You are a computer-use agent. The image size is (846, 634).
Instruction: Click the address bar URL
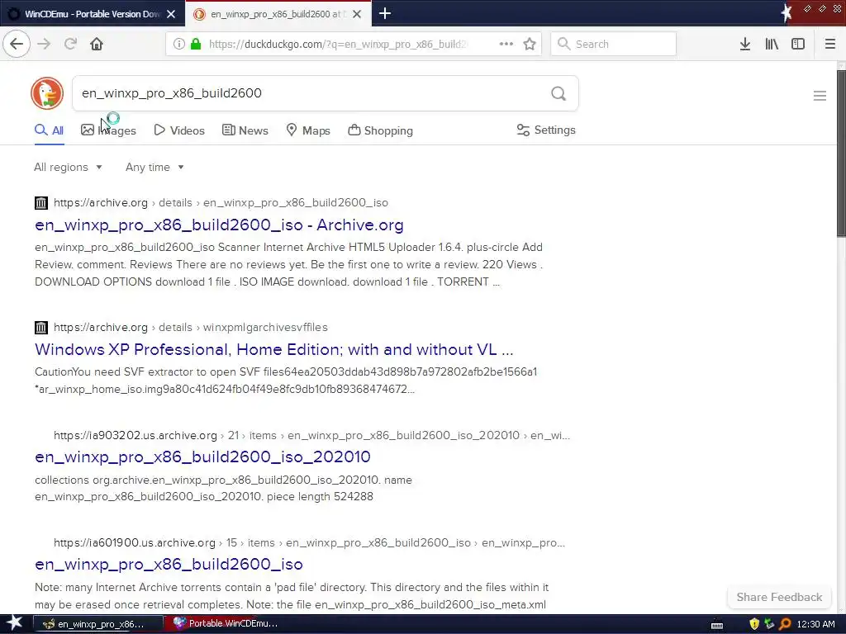tap(338, 45)
